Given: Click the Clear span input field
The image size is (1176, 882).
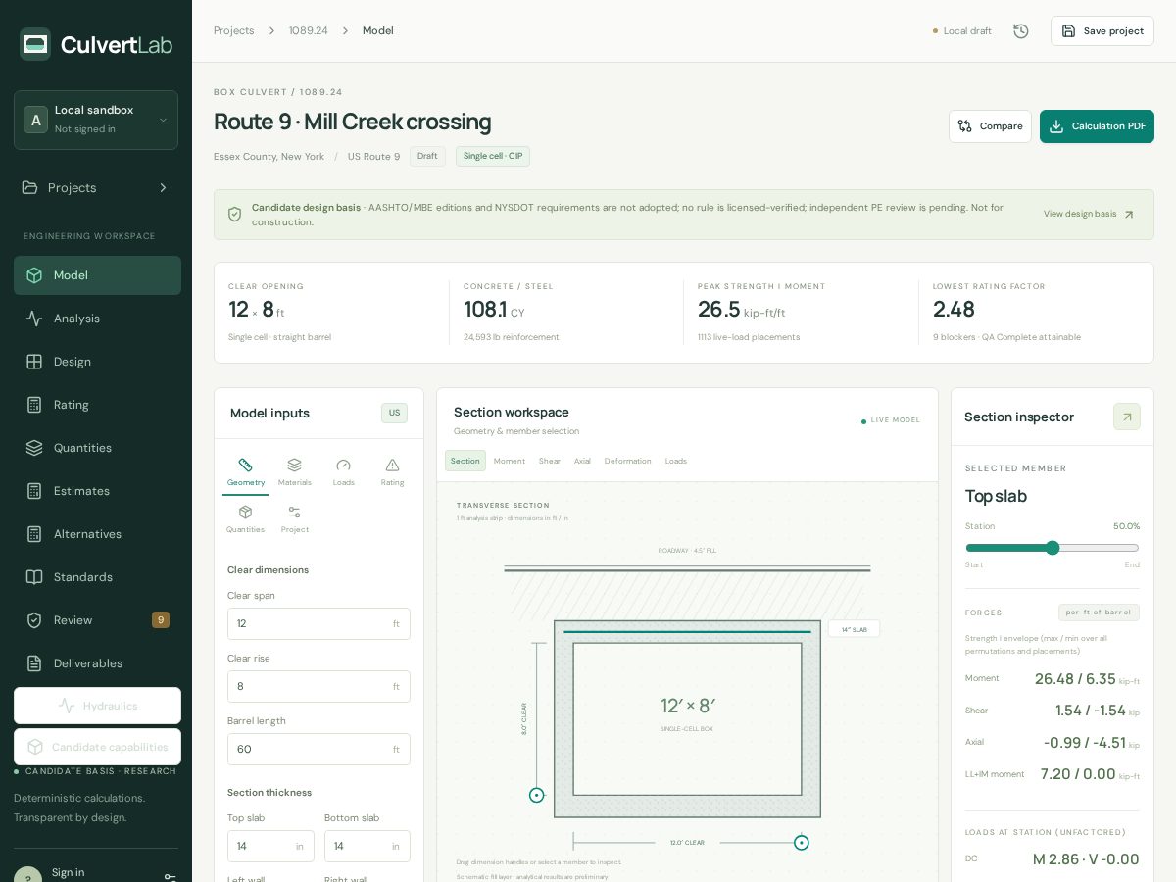Looking at the screenshot, I should pyautogui.click(x=318, y=623).
